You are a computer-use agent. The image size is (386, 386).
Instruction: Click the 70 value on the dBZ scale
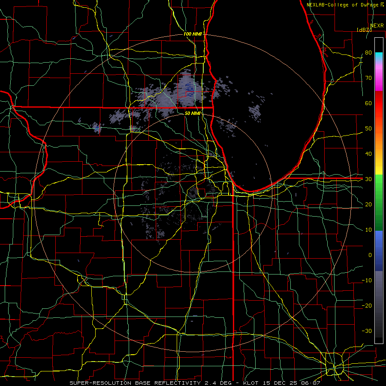coord(368,78)
